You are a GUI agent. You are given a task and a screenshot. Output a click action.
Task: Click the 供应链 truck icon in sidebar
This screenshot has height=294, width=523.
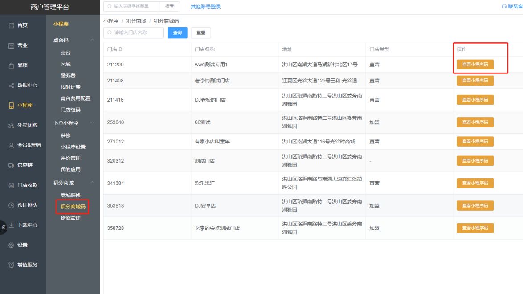click(x=11, y=165)
